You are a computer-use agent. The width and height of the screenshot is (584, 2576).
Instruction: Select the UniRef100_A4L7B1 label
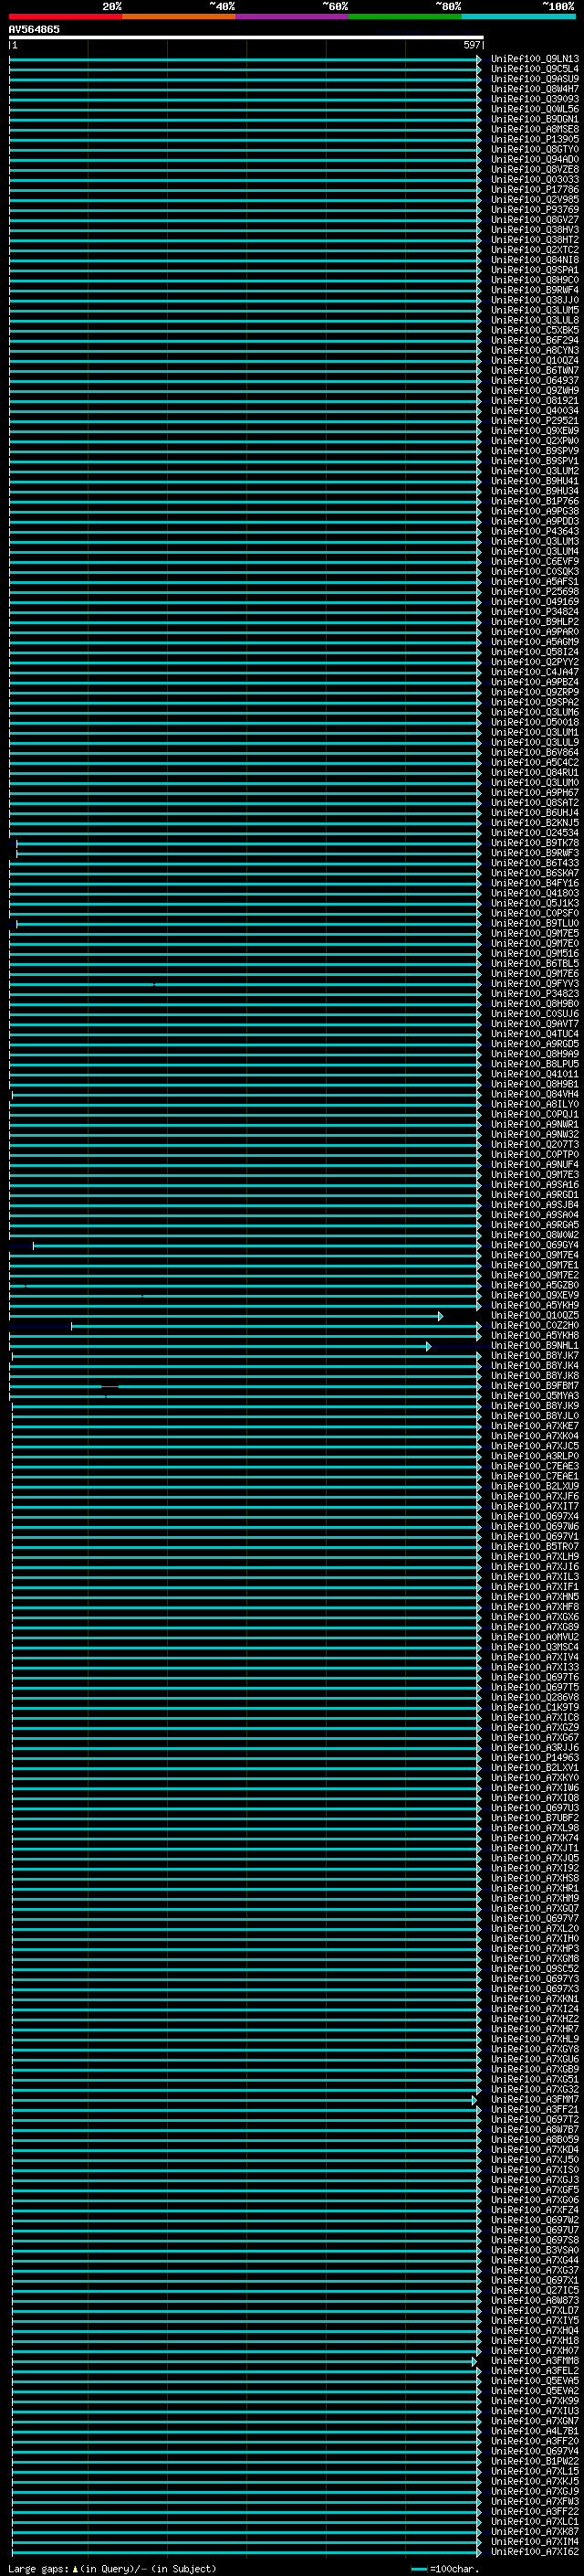pos(534,2431)
